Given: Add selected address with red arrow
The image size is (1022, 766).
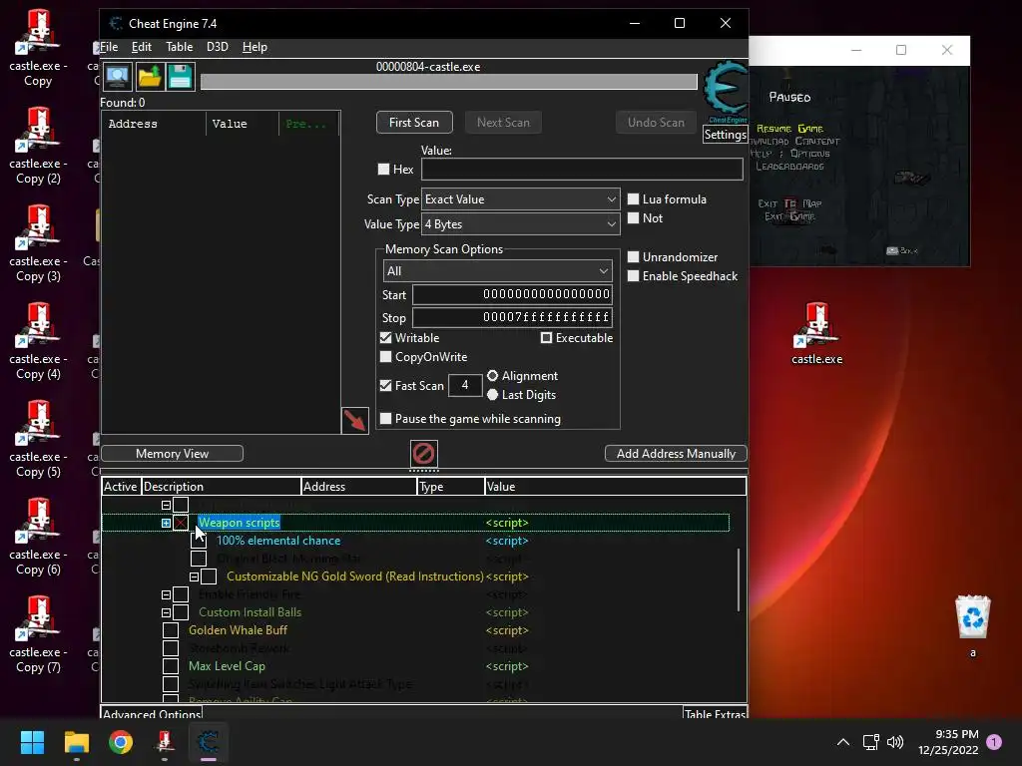Looking at the screenshot, I should click(355, 421).
